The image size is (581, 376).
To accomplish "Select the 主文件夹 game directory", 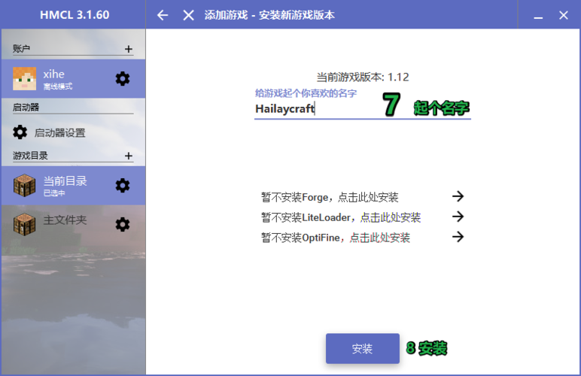I will click(x=73, y=224).
